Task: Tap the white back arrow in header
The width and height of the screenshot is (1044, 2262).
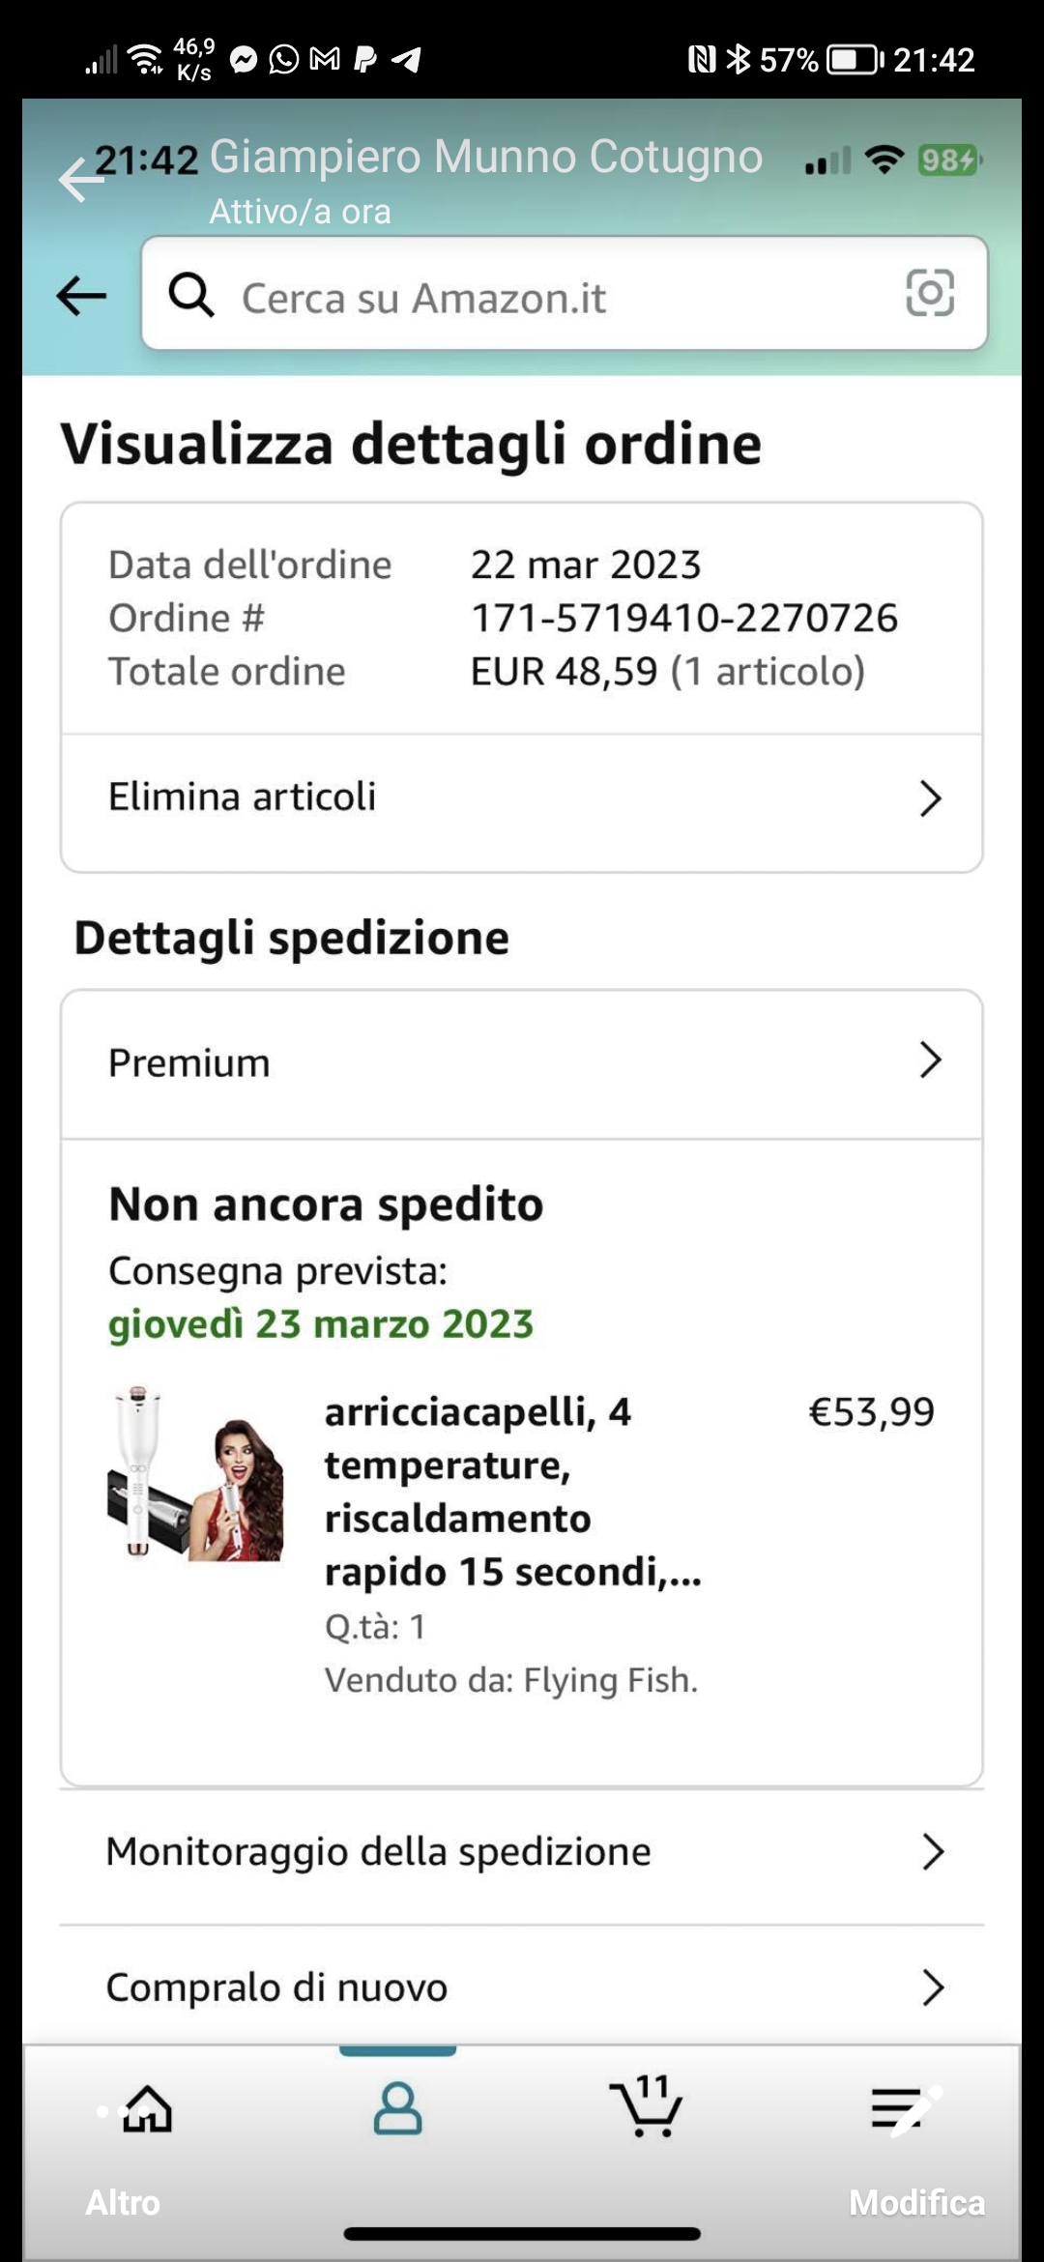Action: tap(77, 180)
